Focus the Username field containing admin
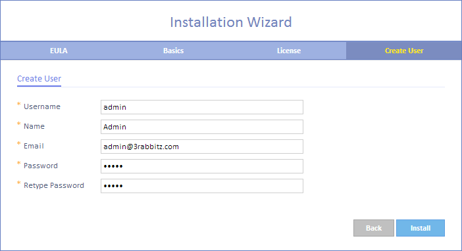 pyautogui.click(x=202, y=107)
